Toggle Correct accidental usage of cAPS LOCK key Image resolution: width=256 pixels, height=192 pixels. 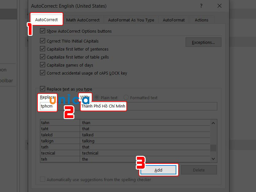[43, 73]
